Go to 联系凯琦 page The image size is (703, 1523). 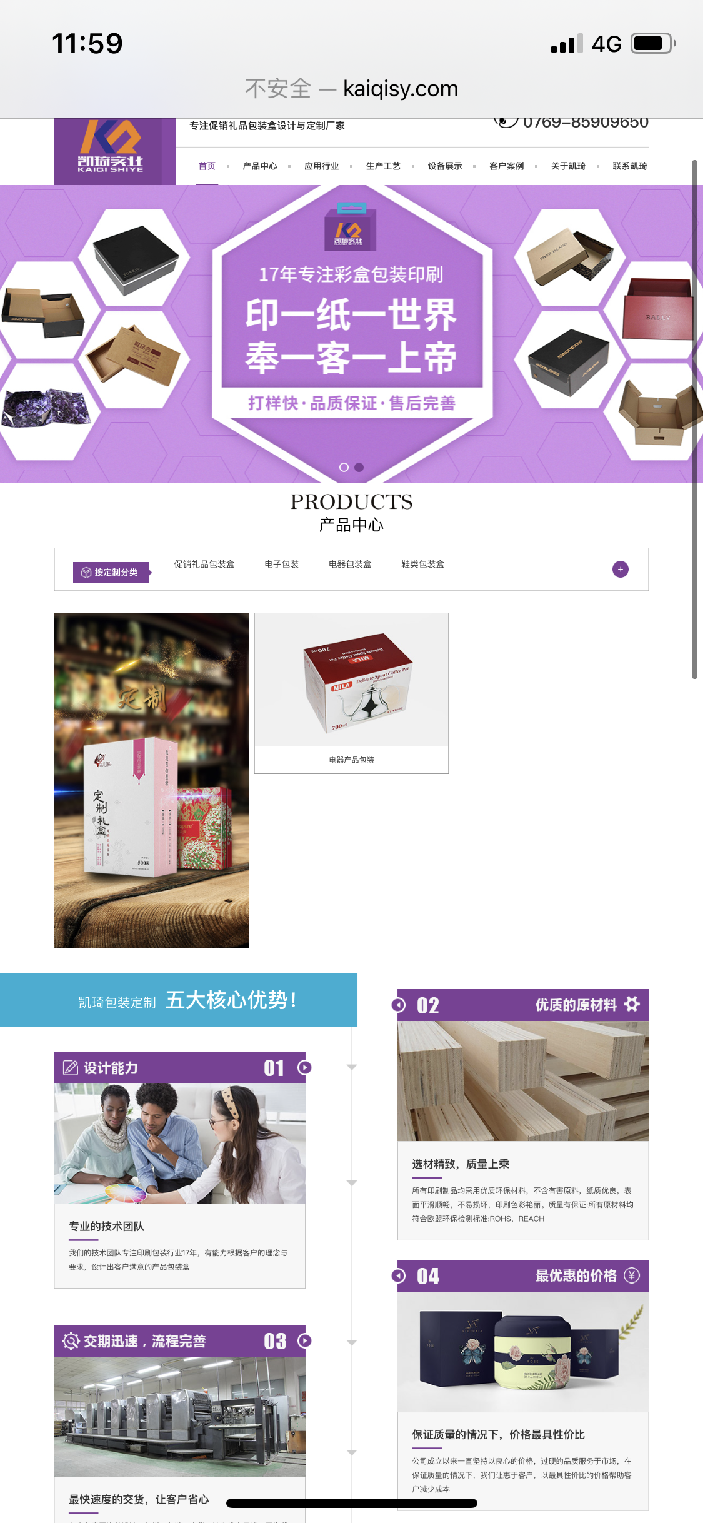[630, 166]
